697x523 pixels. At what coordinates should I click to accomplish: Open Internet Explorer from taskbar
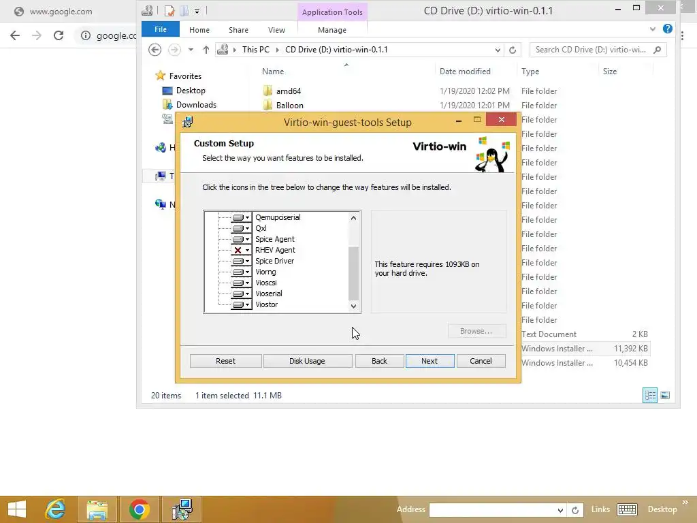click(x=56, y=509)
